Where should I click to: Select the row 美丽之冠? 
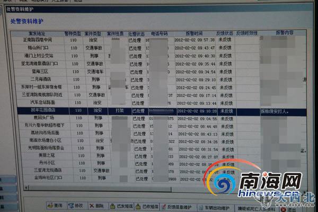(x=162, y=156)
